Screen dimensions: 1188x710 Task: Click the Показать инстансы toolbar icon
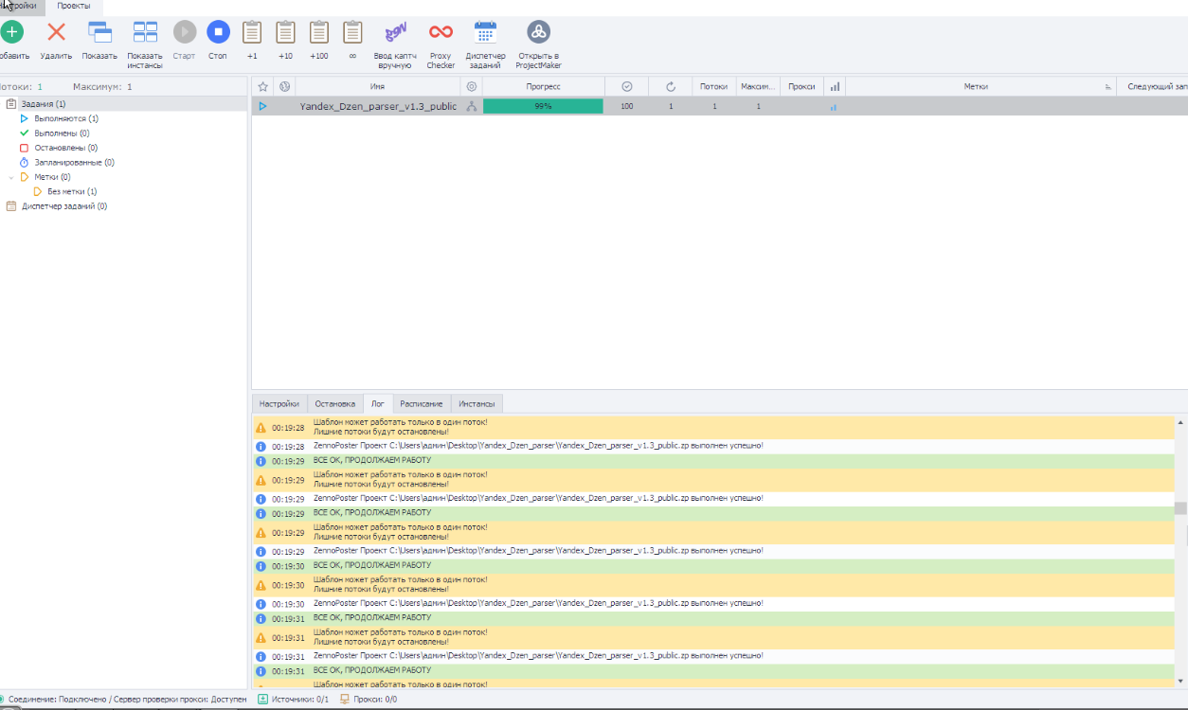point(145,32)
